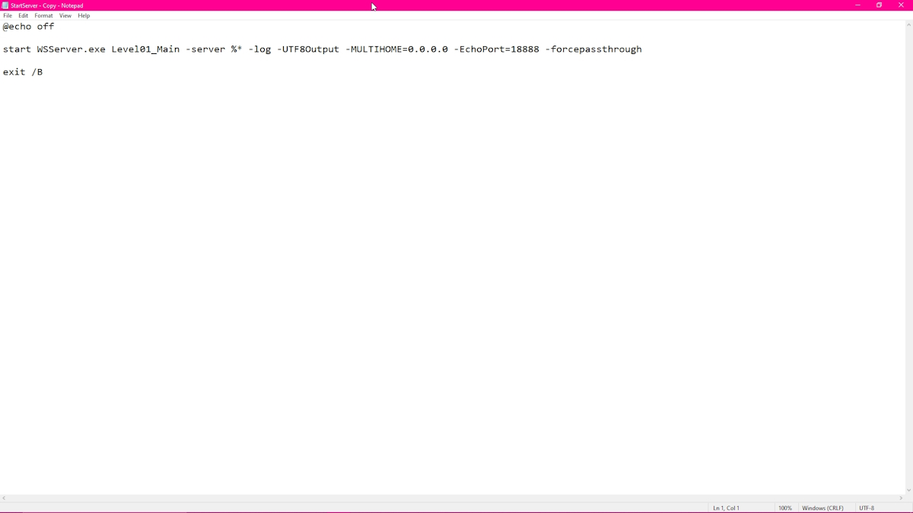The width and height of the screenshot is (913, 513).
Task: Place cursor in the "@echo off" line
Action: [29, 27]
